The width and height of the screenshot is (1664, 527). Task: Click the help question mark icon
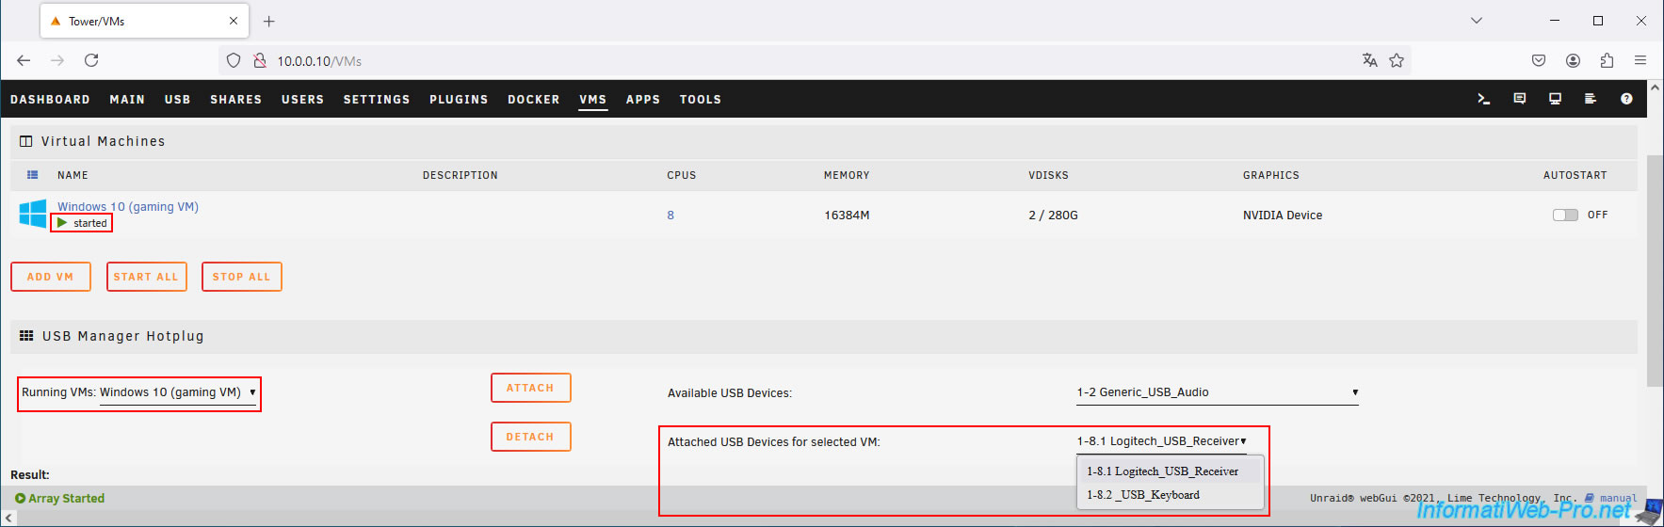(1626, 99)
